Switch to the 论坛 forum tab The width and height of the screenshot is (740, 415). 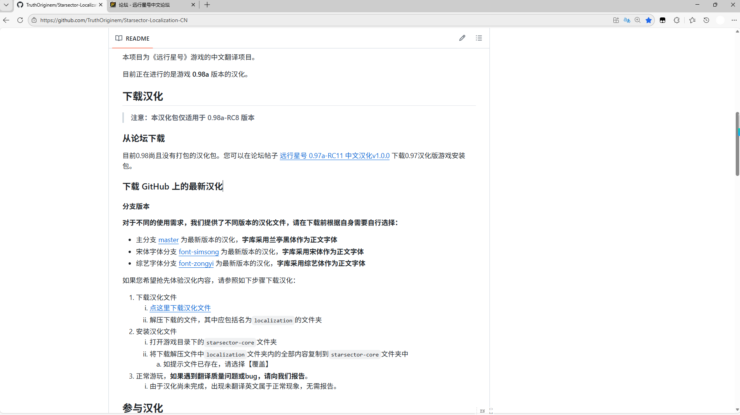click(x=151, y=5)
